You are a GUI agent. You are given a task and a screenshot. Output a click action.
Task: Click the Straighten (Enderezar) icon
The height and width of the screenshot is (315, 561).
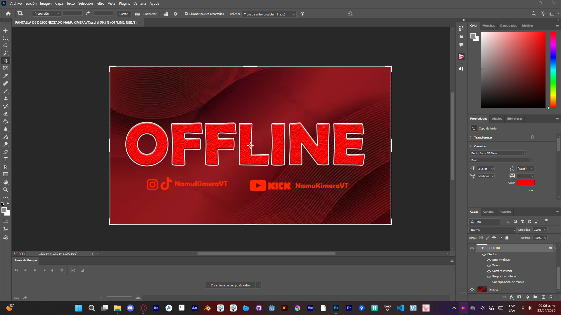coord(138,14)
